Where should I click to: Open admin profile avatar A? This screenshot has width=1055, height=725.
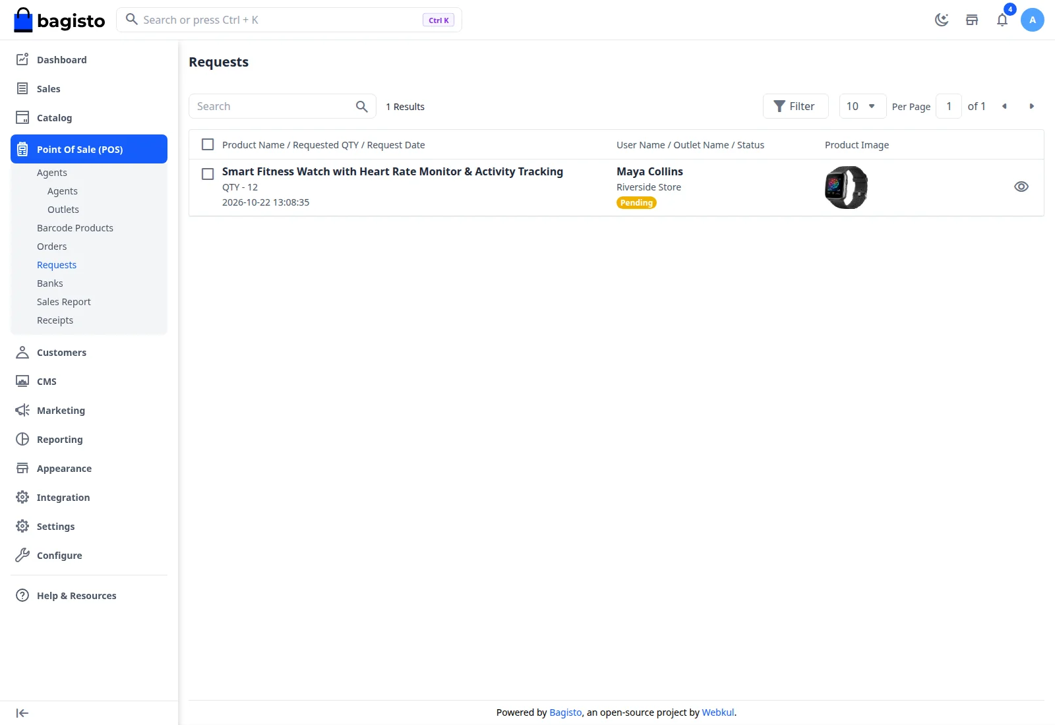[1033, 20]
